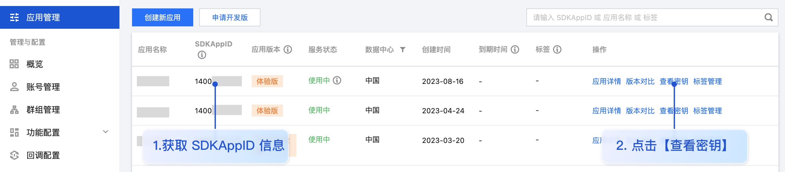
Task: Click the search magnifier icon
Action: [768, 17]
